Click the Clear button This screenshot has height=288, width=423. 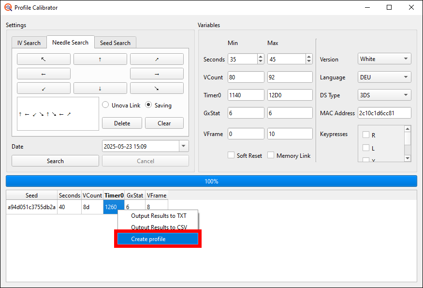click(164, 123)
